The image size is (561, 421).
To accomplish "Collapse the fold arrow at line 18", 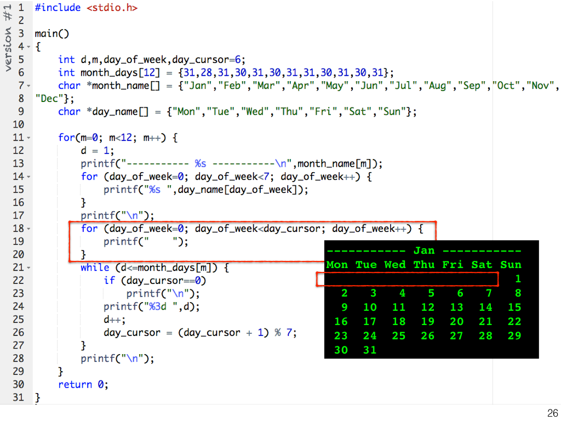I will [x=28, y=229].
